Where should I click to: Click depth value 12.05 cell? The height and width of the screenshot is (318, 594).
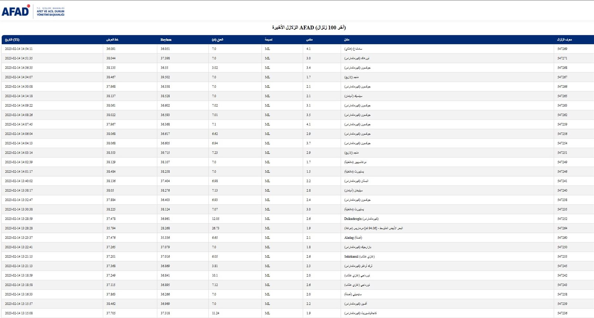tap(216, 219)
